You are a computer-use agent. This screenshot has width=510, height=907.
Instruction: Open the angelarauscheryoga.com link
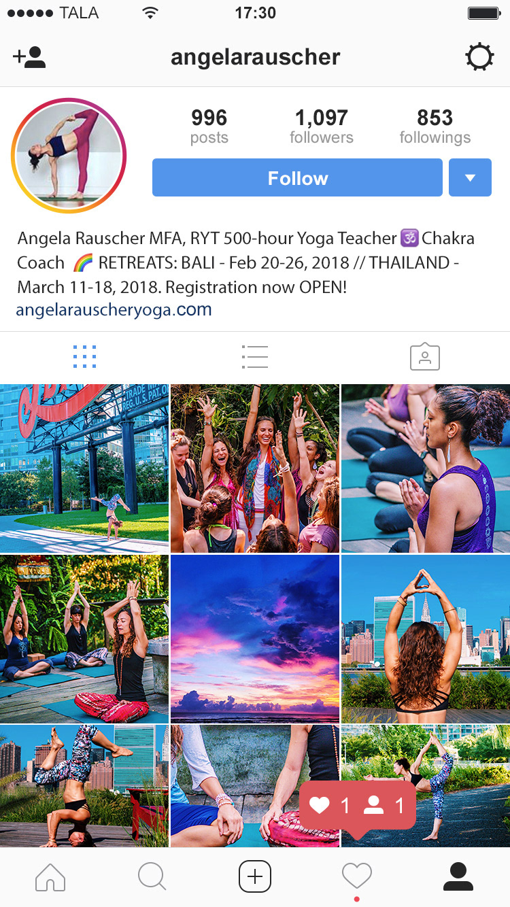tap(114, 310)
